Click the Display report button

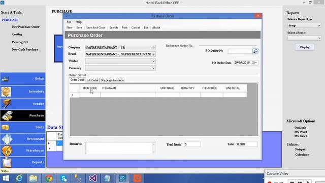305,47
